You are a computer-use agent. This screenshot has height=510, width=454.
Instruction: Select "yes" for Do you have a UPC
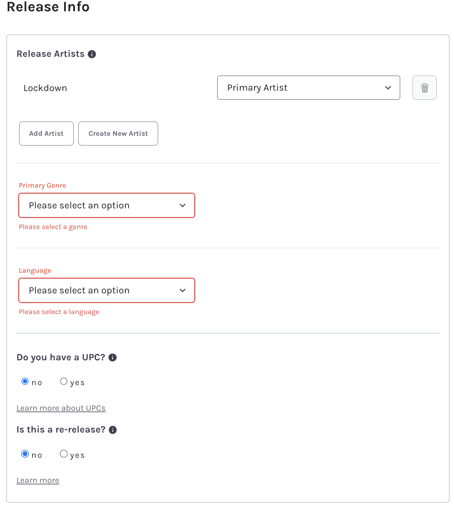[x=64, y=381]
